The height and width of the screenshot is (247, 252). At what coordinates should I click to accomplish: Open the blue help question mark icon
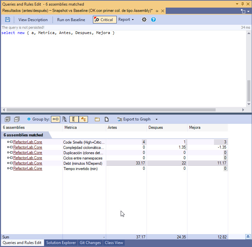pos(153,20)
